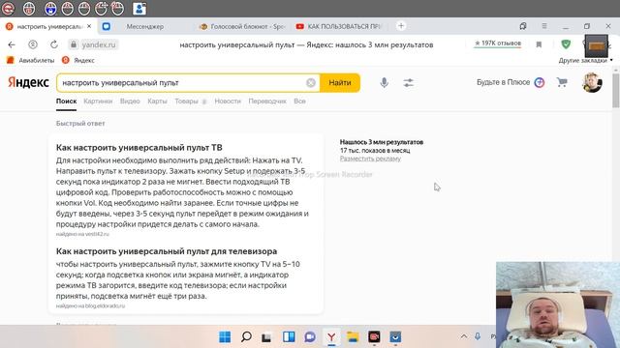Image resolution: width=620 pixels, height=348 pixels.
Task: Click the Яндекс logo
Action: click(28, 82)
